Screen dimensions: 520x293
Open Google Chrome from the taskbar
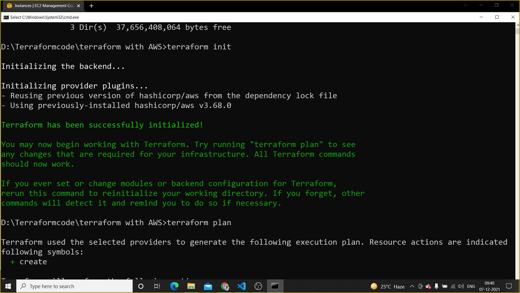pyautogui.click(x=225, y=286)
